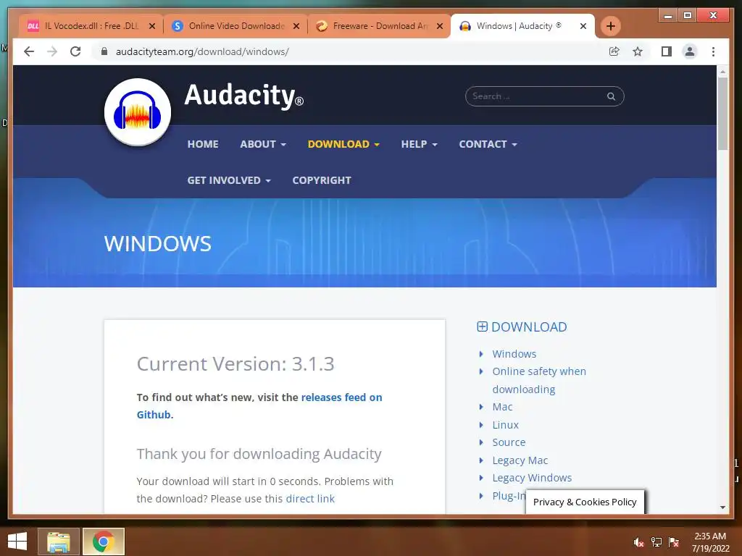
Task: Open Source link in sidebar
Action: tap(509, 442)
